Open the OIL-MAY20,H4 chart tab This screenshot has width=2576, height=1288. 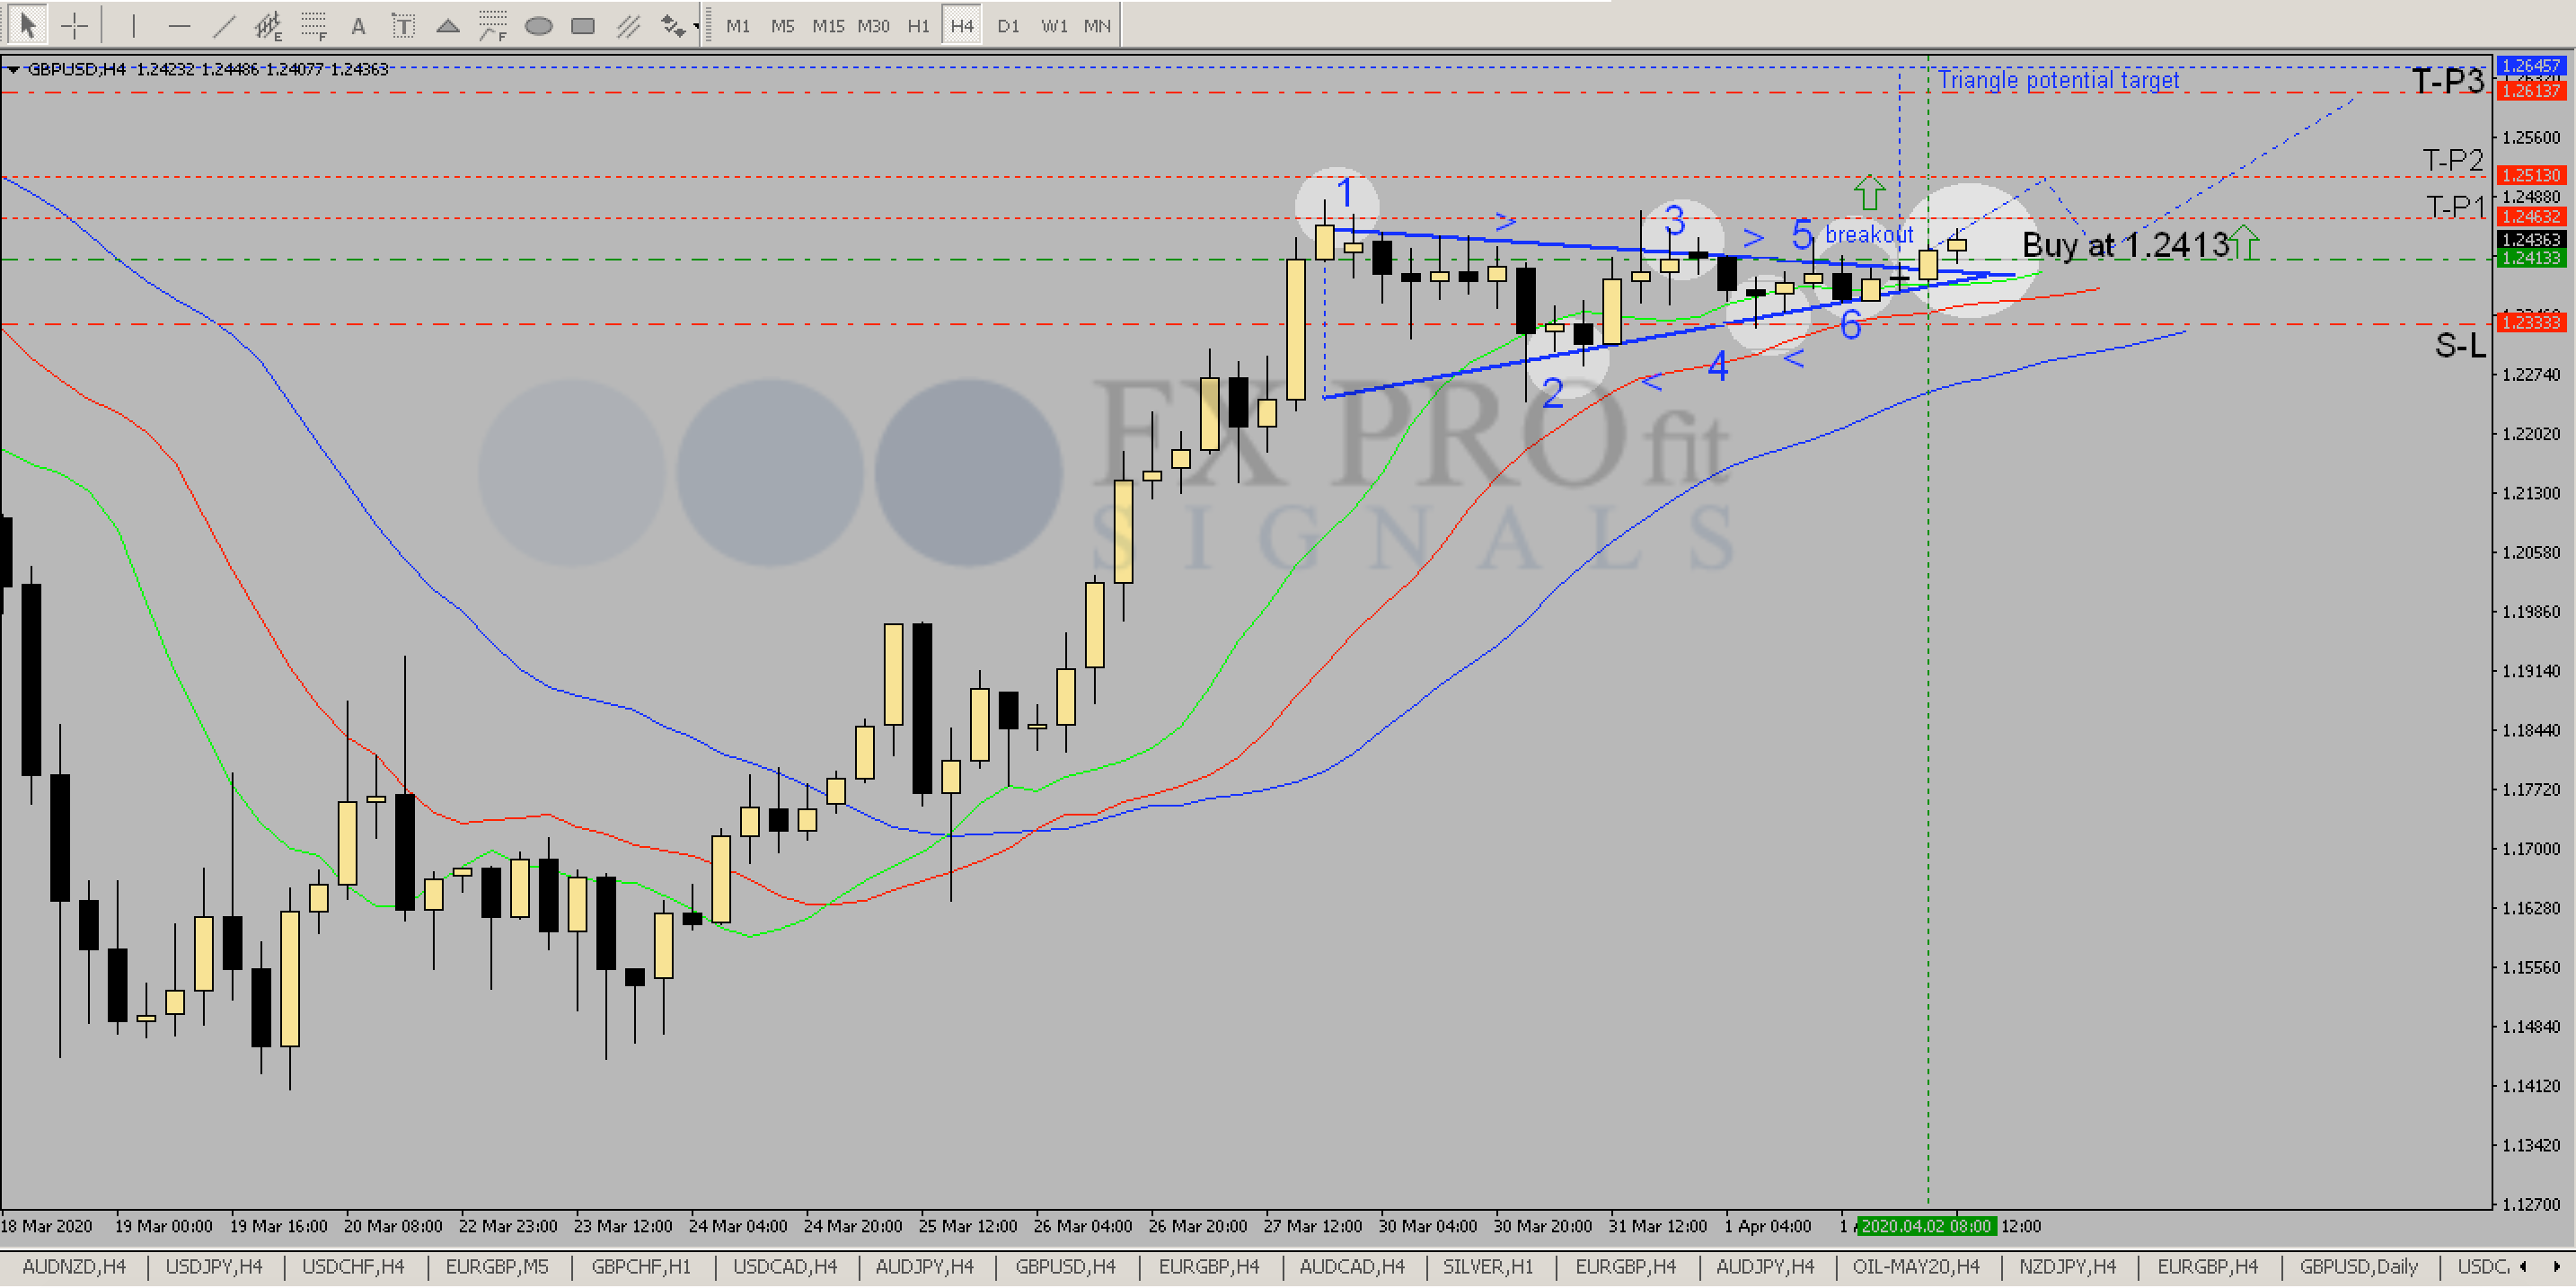pyautogui.click(x=1915, y=1267)
